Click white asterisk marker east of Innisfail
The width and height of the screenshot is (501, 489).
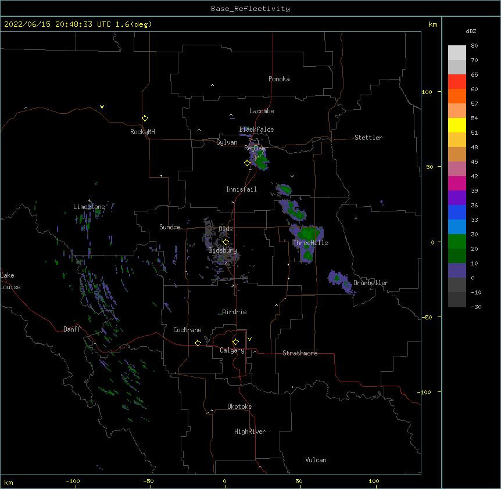point(292,176)
